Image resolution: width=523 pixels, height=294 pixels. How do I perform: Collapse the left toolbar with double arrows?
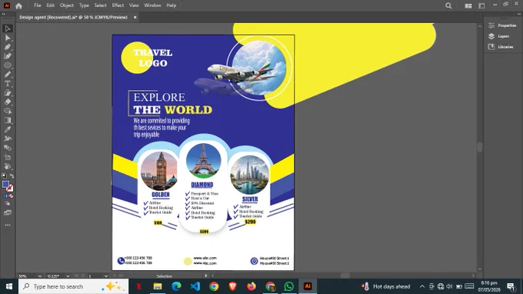point(4,14)
